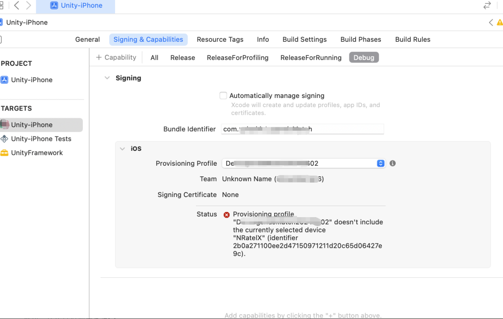Click the previous issue chevron near warning

(x=491, y=23)
